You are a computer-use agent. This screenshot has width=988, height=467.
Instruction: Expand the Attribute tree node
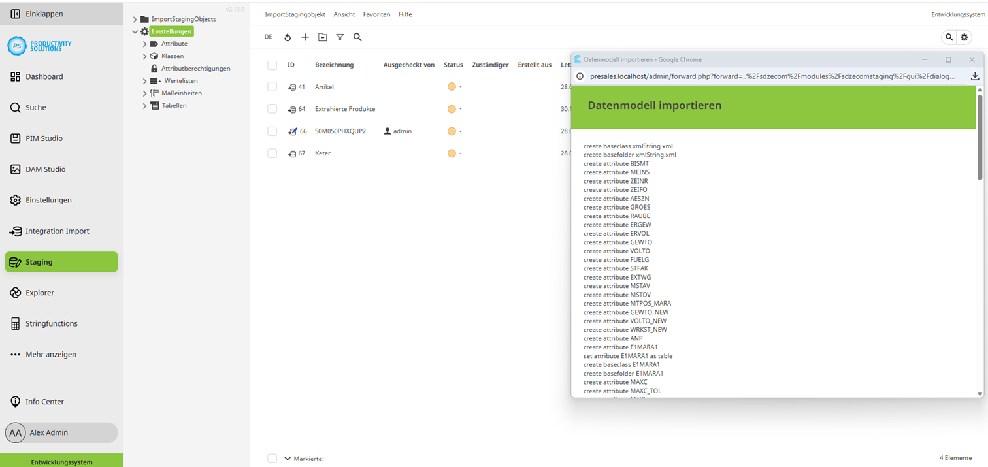144,43
